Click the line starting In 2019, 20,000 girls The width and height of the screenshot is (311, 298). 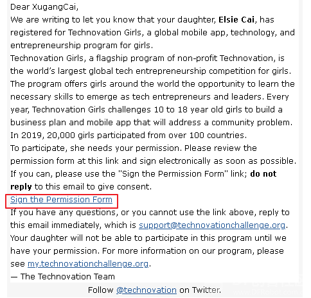[129, 136]
